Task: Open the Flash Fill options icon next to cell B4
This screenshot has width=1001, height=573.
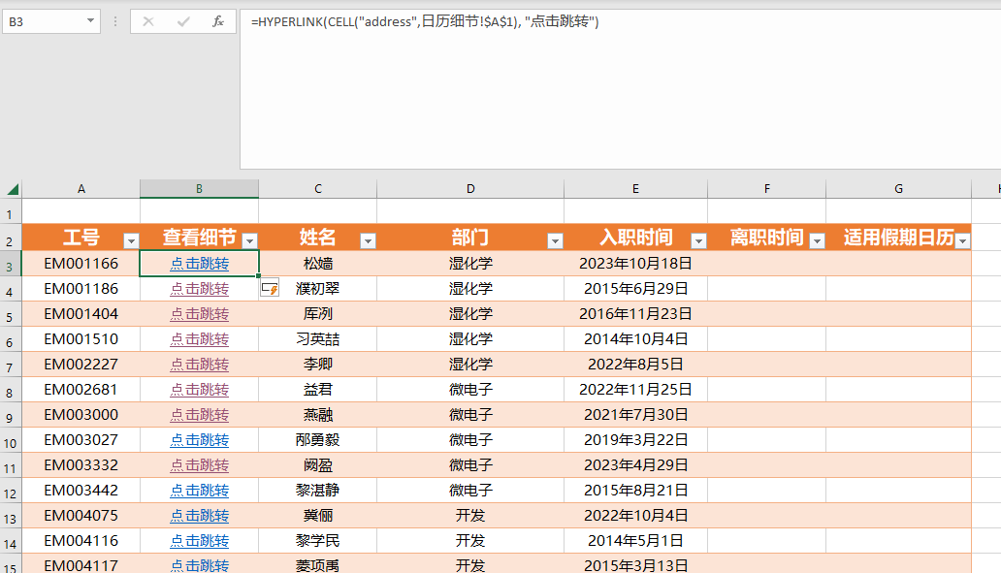Action: point(269,288)
